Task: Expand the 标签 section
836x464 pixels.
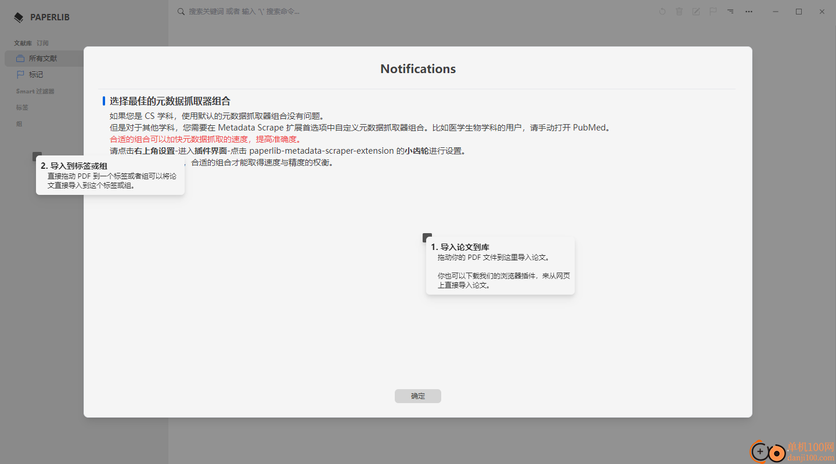Action: [x=22, y=107]
